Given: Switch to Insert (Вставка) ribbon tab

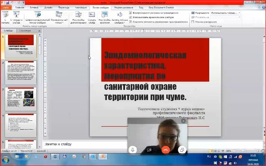Looking at the screenshot, I should tap(34, 8).
